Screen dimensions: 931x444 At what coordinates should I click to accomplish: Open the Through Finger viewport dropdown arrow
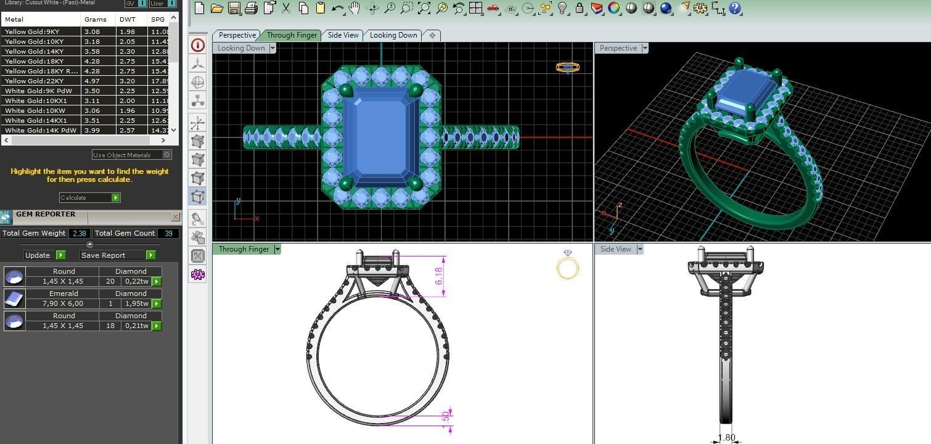(277, 249)
